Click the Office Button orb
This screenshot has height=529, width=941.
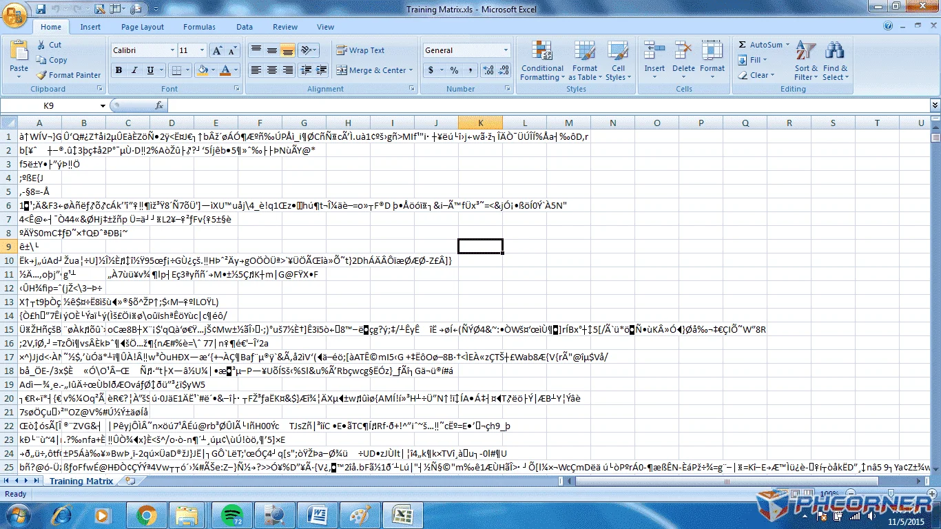coord(15,14)
